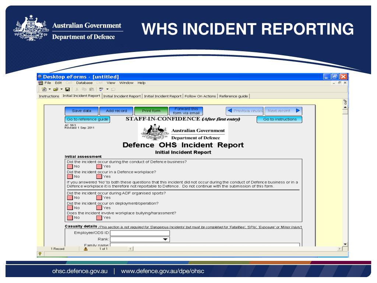Click the vertical scrollbar thumb
377x283 pixels.
click(345, 112)
